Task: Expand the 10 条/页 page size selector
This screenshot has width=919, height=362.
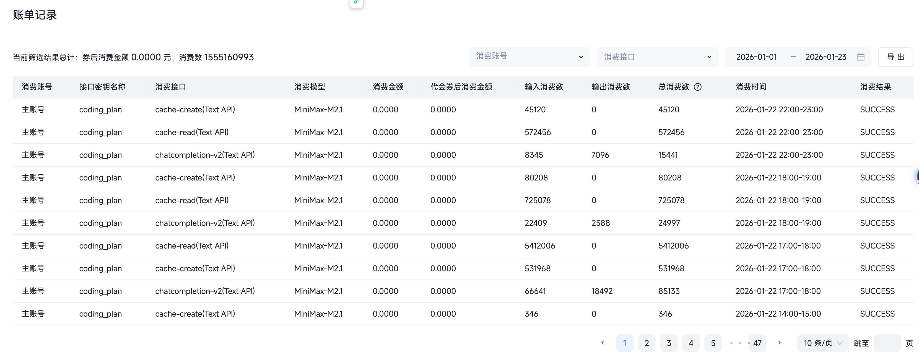Action: click(822, 343)
